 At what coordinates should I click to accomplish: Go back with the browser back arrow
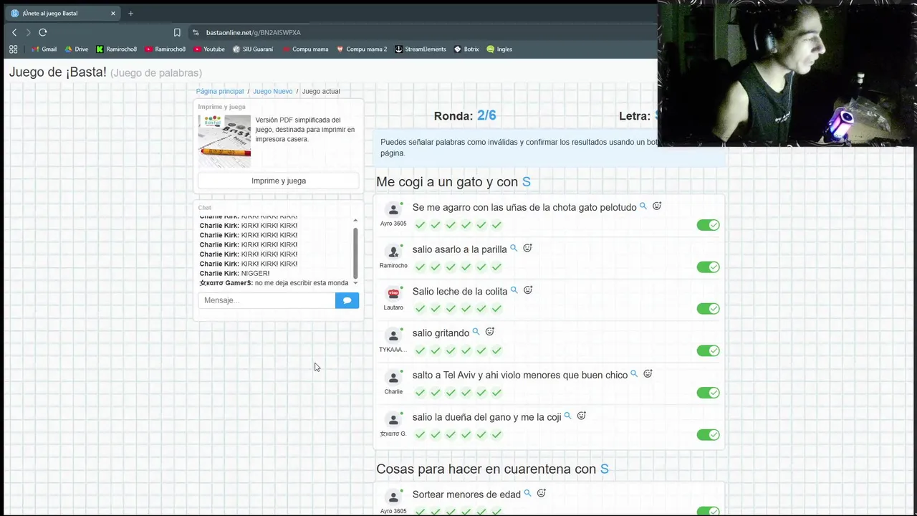pos(14,32)
